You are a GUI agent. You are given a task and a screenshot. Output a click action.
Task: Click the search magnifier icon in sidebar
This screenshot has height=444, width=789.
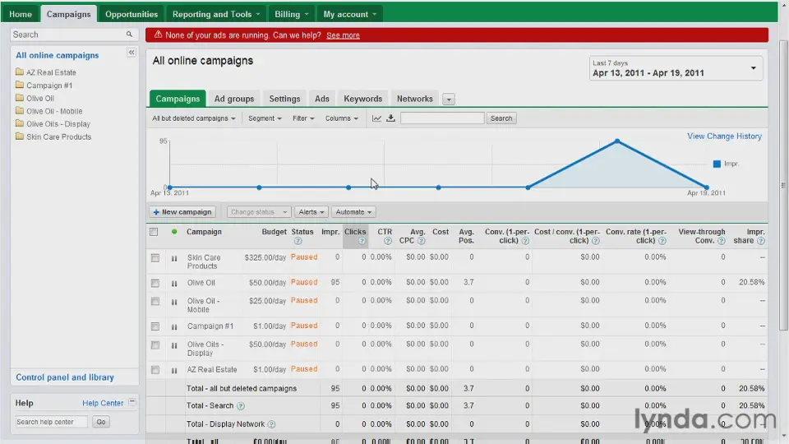129,35
